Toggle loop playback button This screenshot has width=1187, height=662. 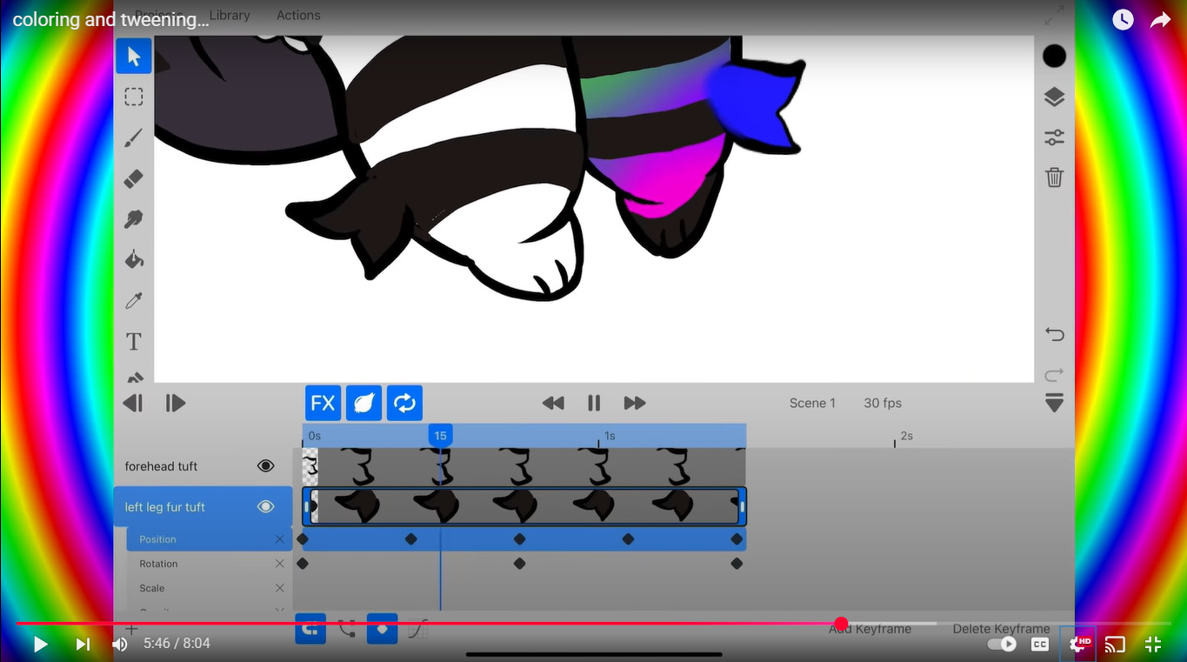pos(404,403)
